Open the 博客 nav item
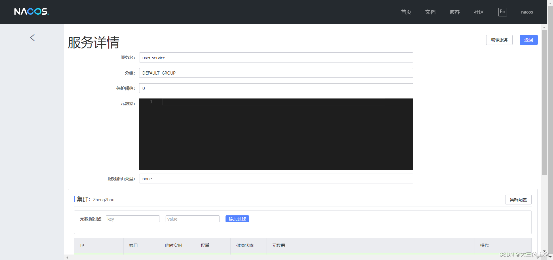Screen dimensions: 553x260 pyautogui.click(x=454, y=12)
